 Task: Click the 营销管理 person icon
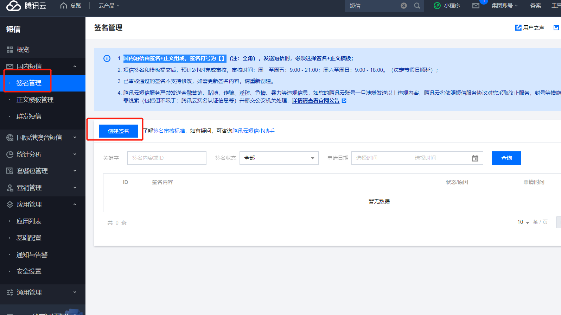click(10, 188)
